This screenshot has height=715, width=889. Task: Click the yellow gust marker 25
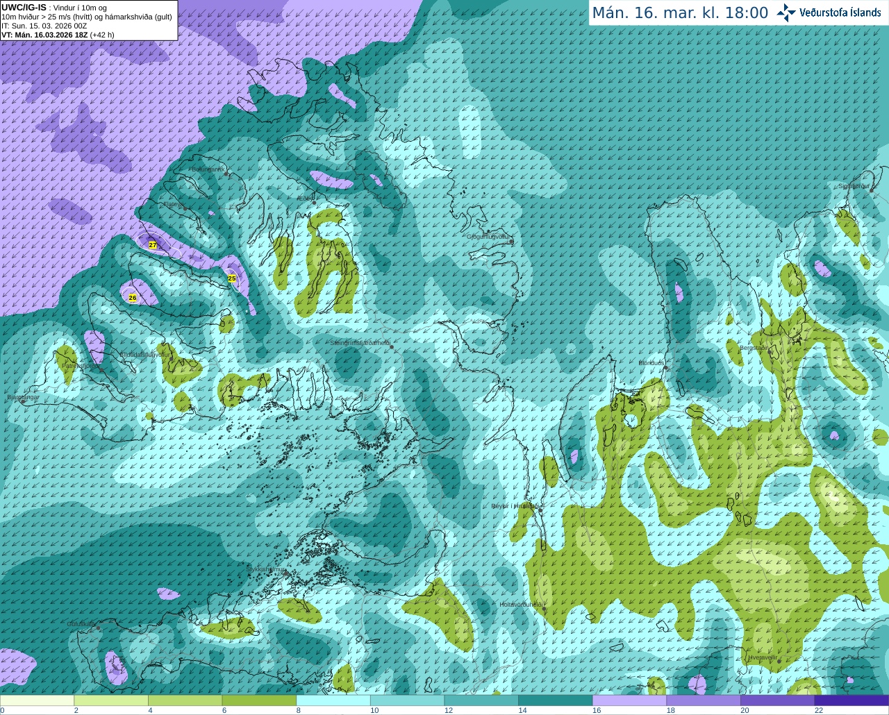(232, 278)
